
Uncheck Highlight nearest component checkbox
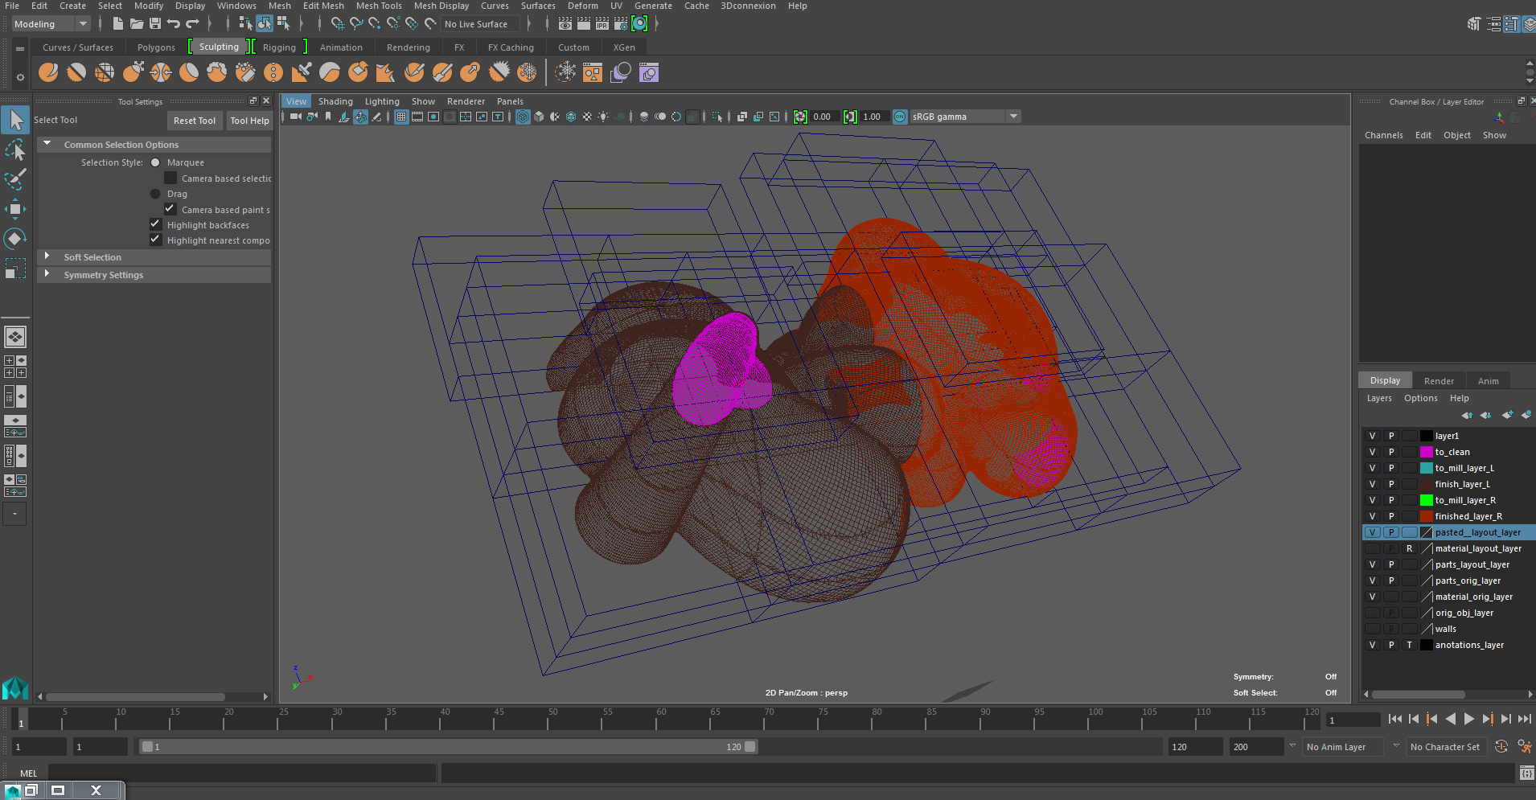[155, 240]
